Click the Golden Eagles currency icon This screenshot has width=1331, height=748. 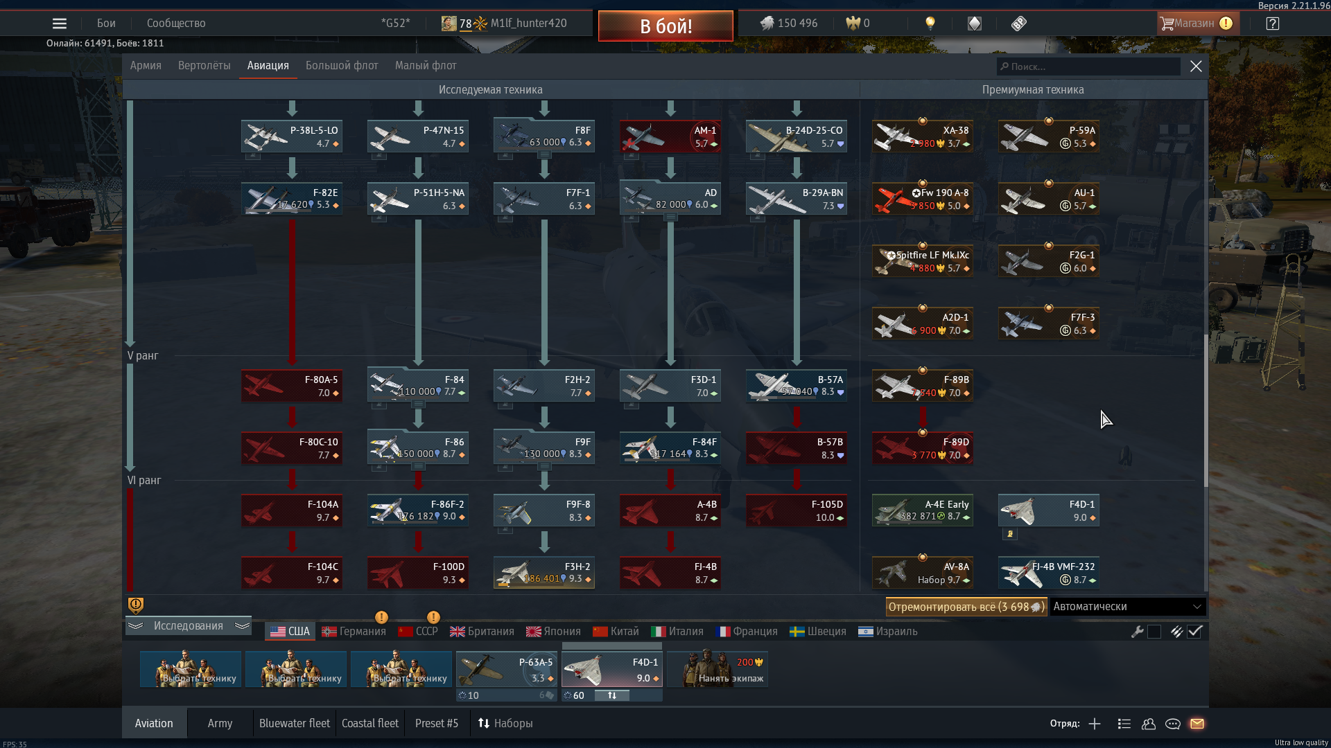[x=853, y=24]
